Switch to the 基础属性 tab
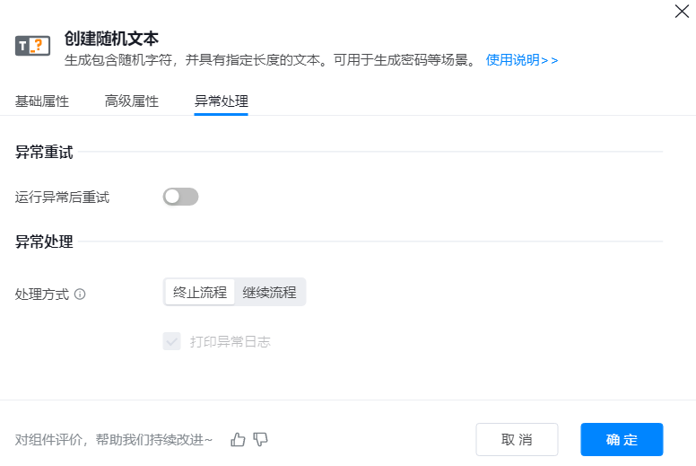The image size is (696, 466). (x=42, y=101)
